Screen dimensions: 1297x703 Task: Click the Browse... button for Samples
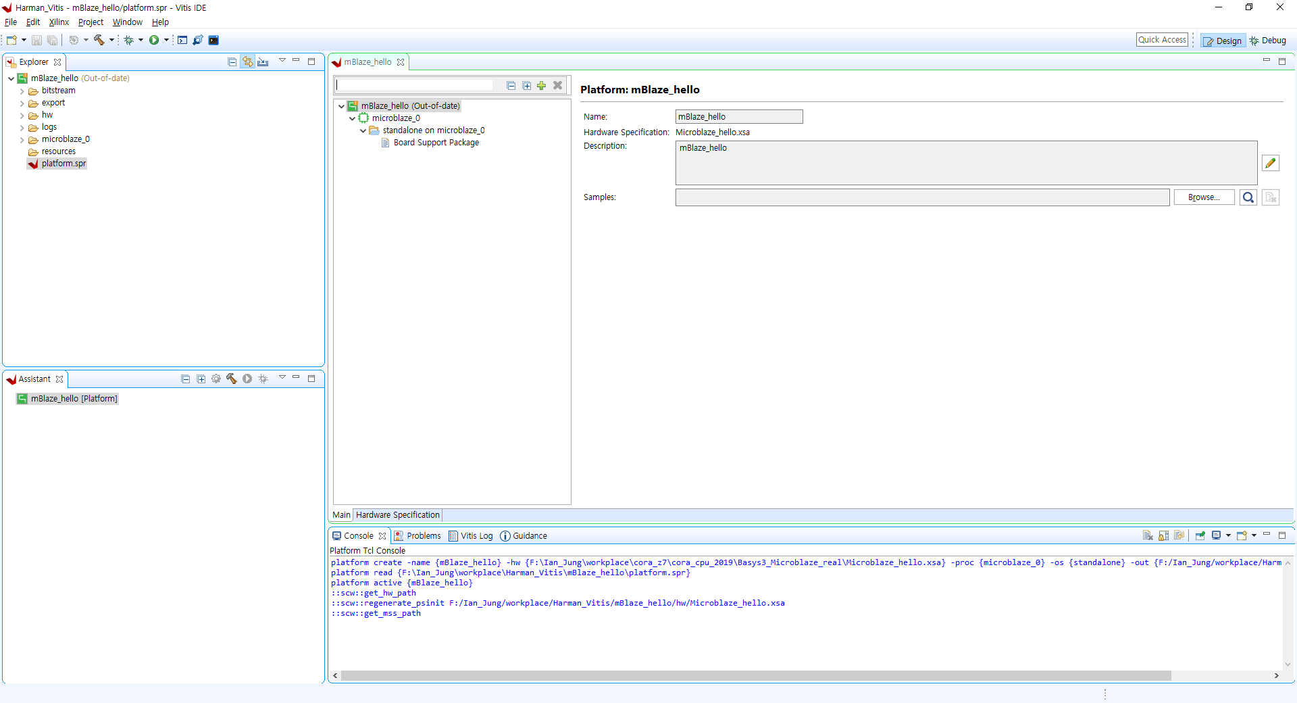(1204, 197)
